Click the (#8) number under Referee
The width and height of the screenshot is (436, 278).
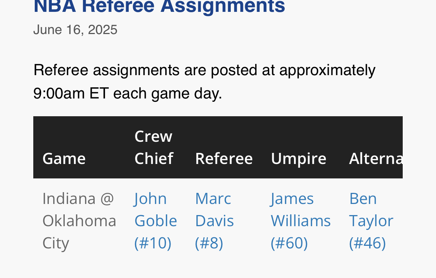tap(209, 243)
